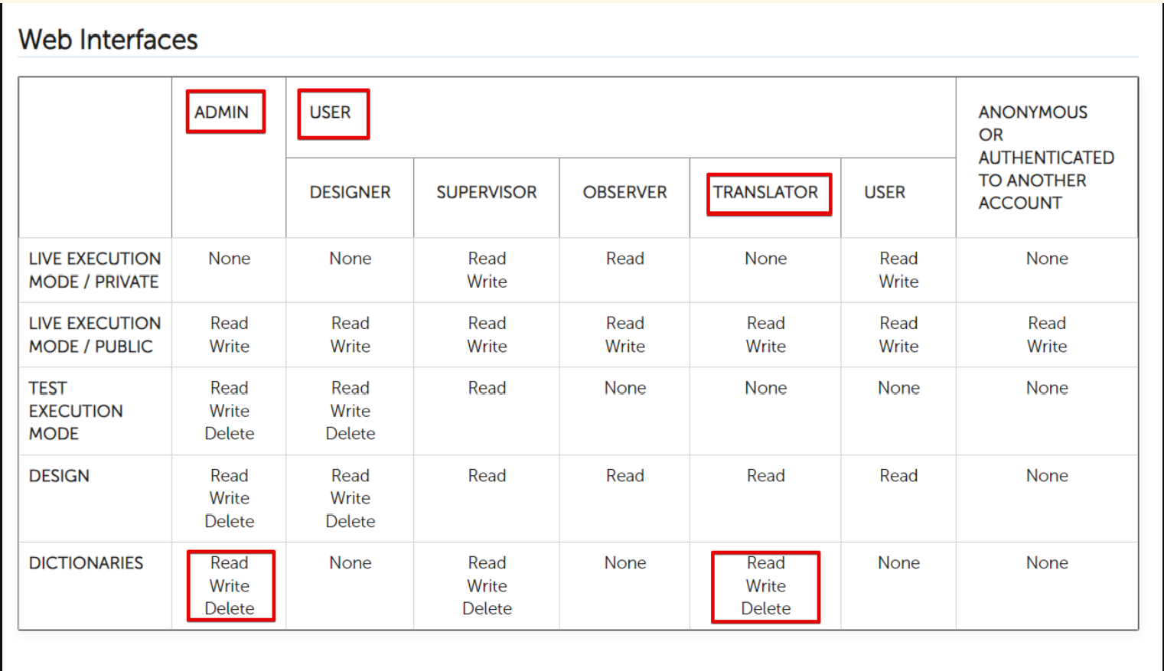Click ANONYMOUS None cell in DICTIONARIES row
Image resolution: width=1164 pixels, height=671 pixels.
point(1047,563)
